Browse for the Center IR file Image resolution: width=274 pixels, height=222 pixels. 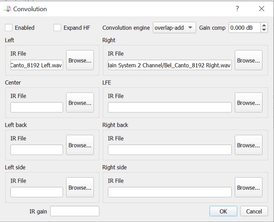(80, 103)
